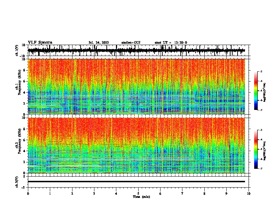Click ch.2 spectrogram frequency tick "8"
280x217 pixels.
[24, 129]
